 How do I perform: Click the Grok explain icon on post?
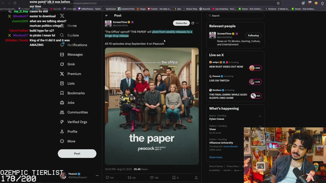pyautogui.click(x=193, y=23)
